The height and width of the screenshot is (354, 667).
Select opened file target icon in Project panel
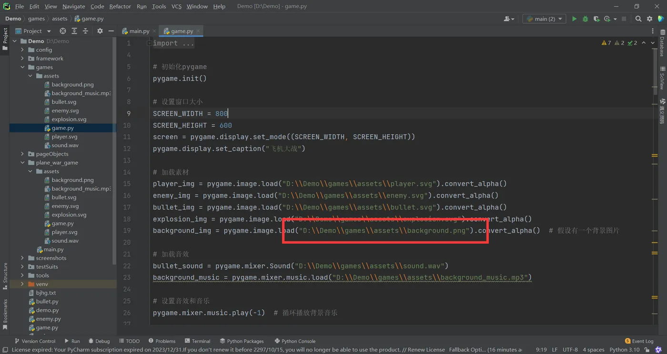tap(63, 31)
